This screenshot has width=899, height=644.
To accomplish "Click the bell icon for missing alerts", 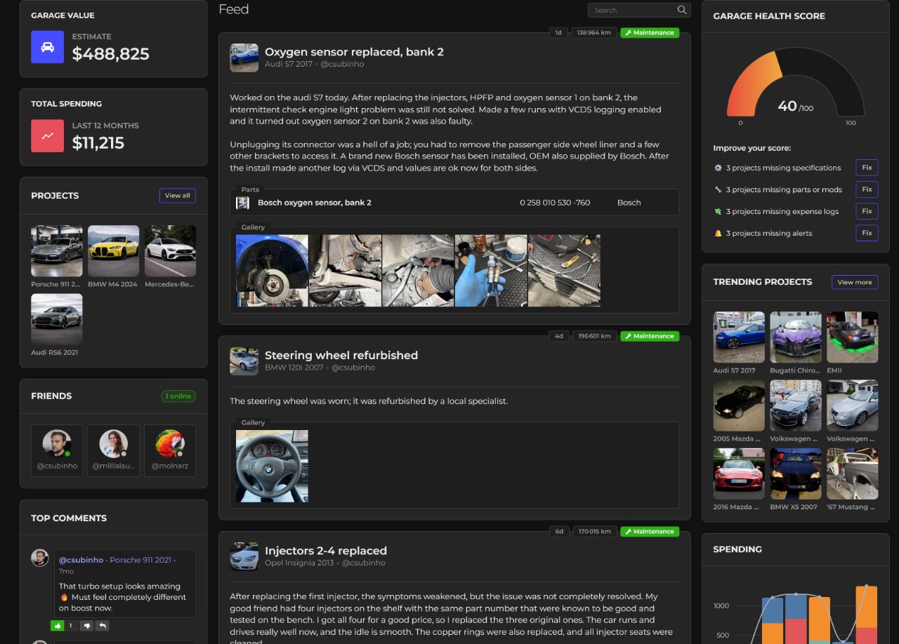I will pos(718,233).
